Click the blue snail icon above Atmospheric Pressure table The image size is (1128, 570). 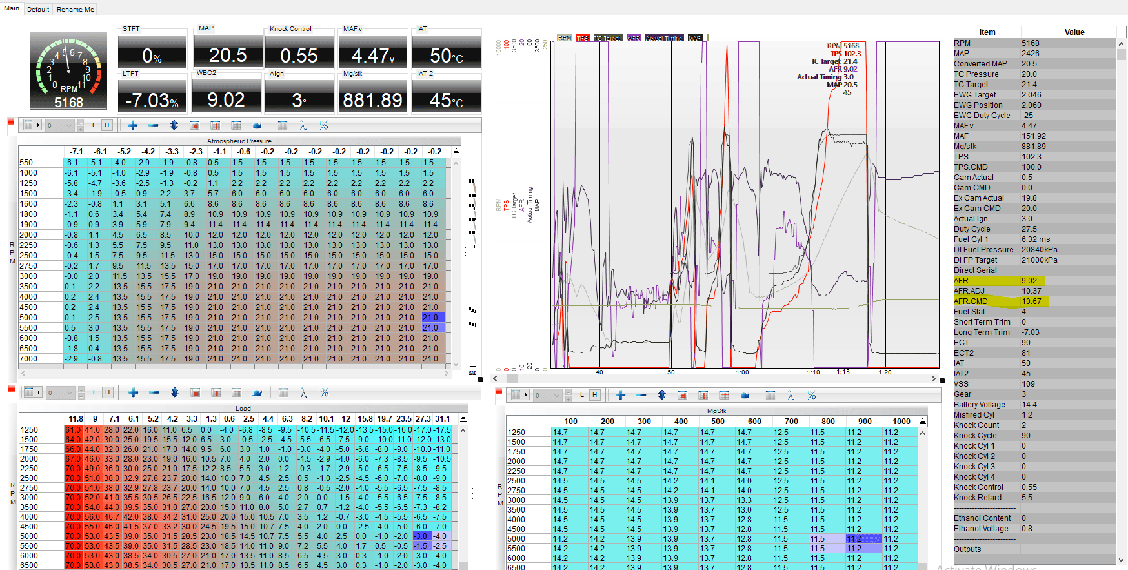[257, 125]
